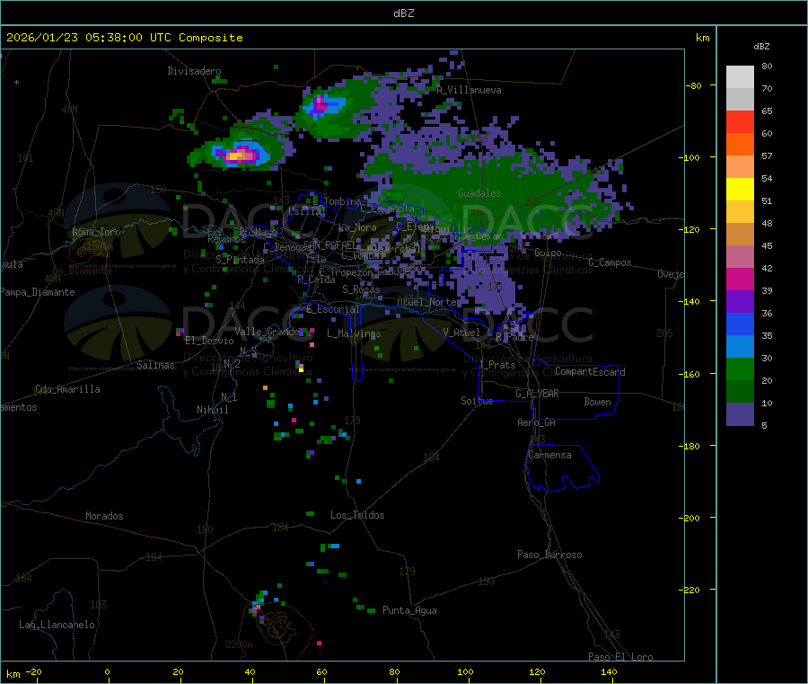The height and width of the screenshot is (684, 808).
Task: Click the yellow 51-54 dBZ legend swatch
Action: tap(740, 190)
